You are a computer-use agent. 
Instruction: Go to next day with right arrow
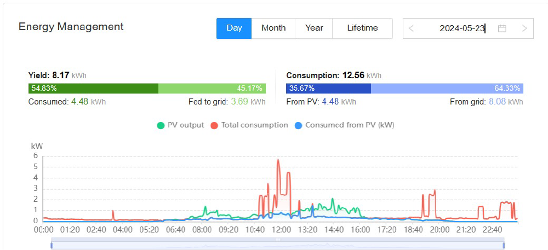(x=524, y=28)
